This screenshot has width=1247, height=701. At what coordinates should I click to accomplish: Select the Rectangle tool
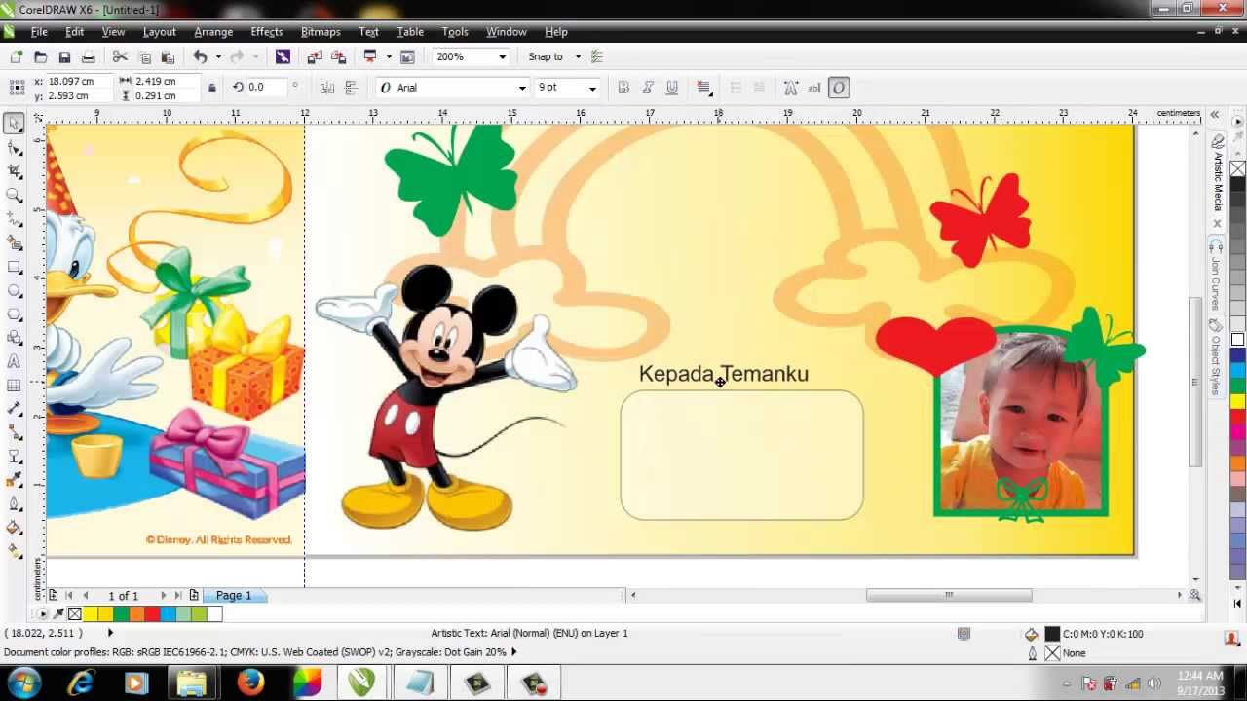click(14, 267)
